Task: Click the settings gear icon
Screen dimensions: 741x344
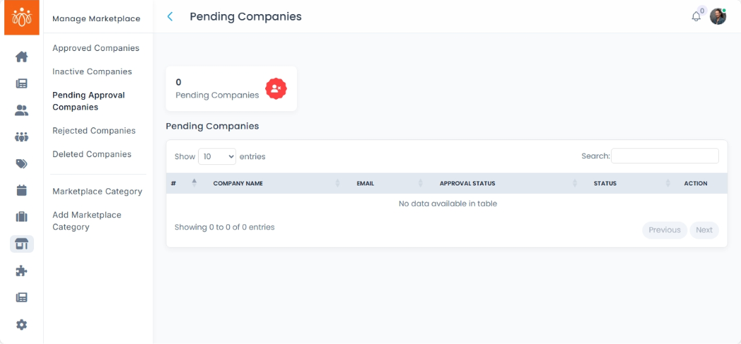Action: tap(21, 324)
